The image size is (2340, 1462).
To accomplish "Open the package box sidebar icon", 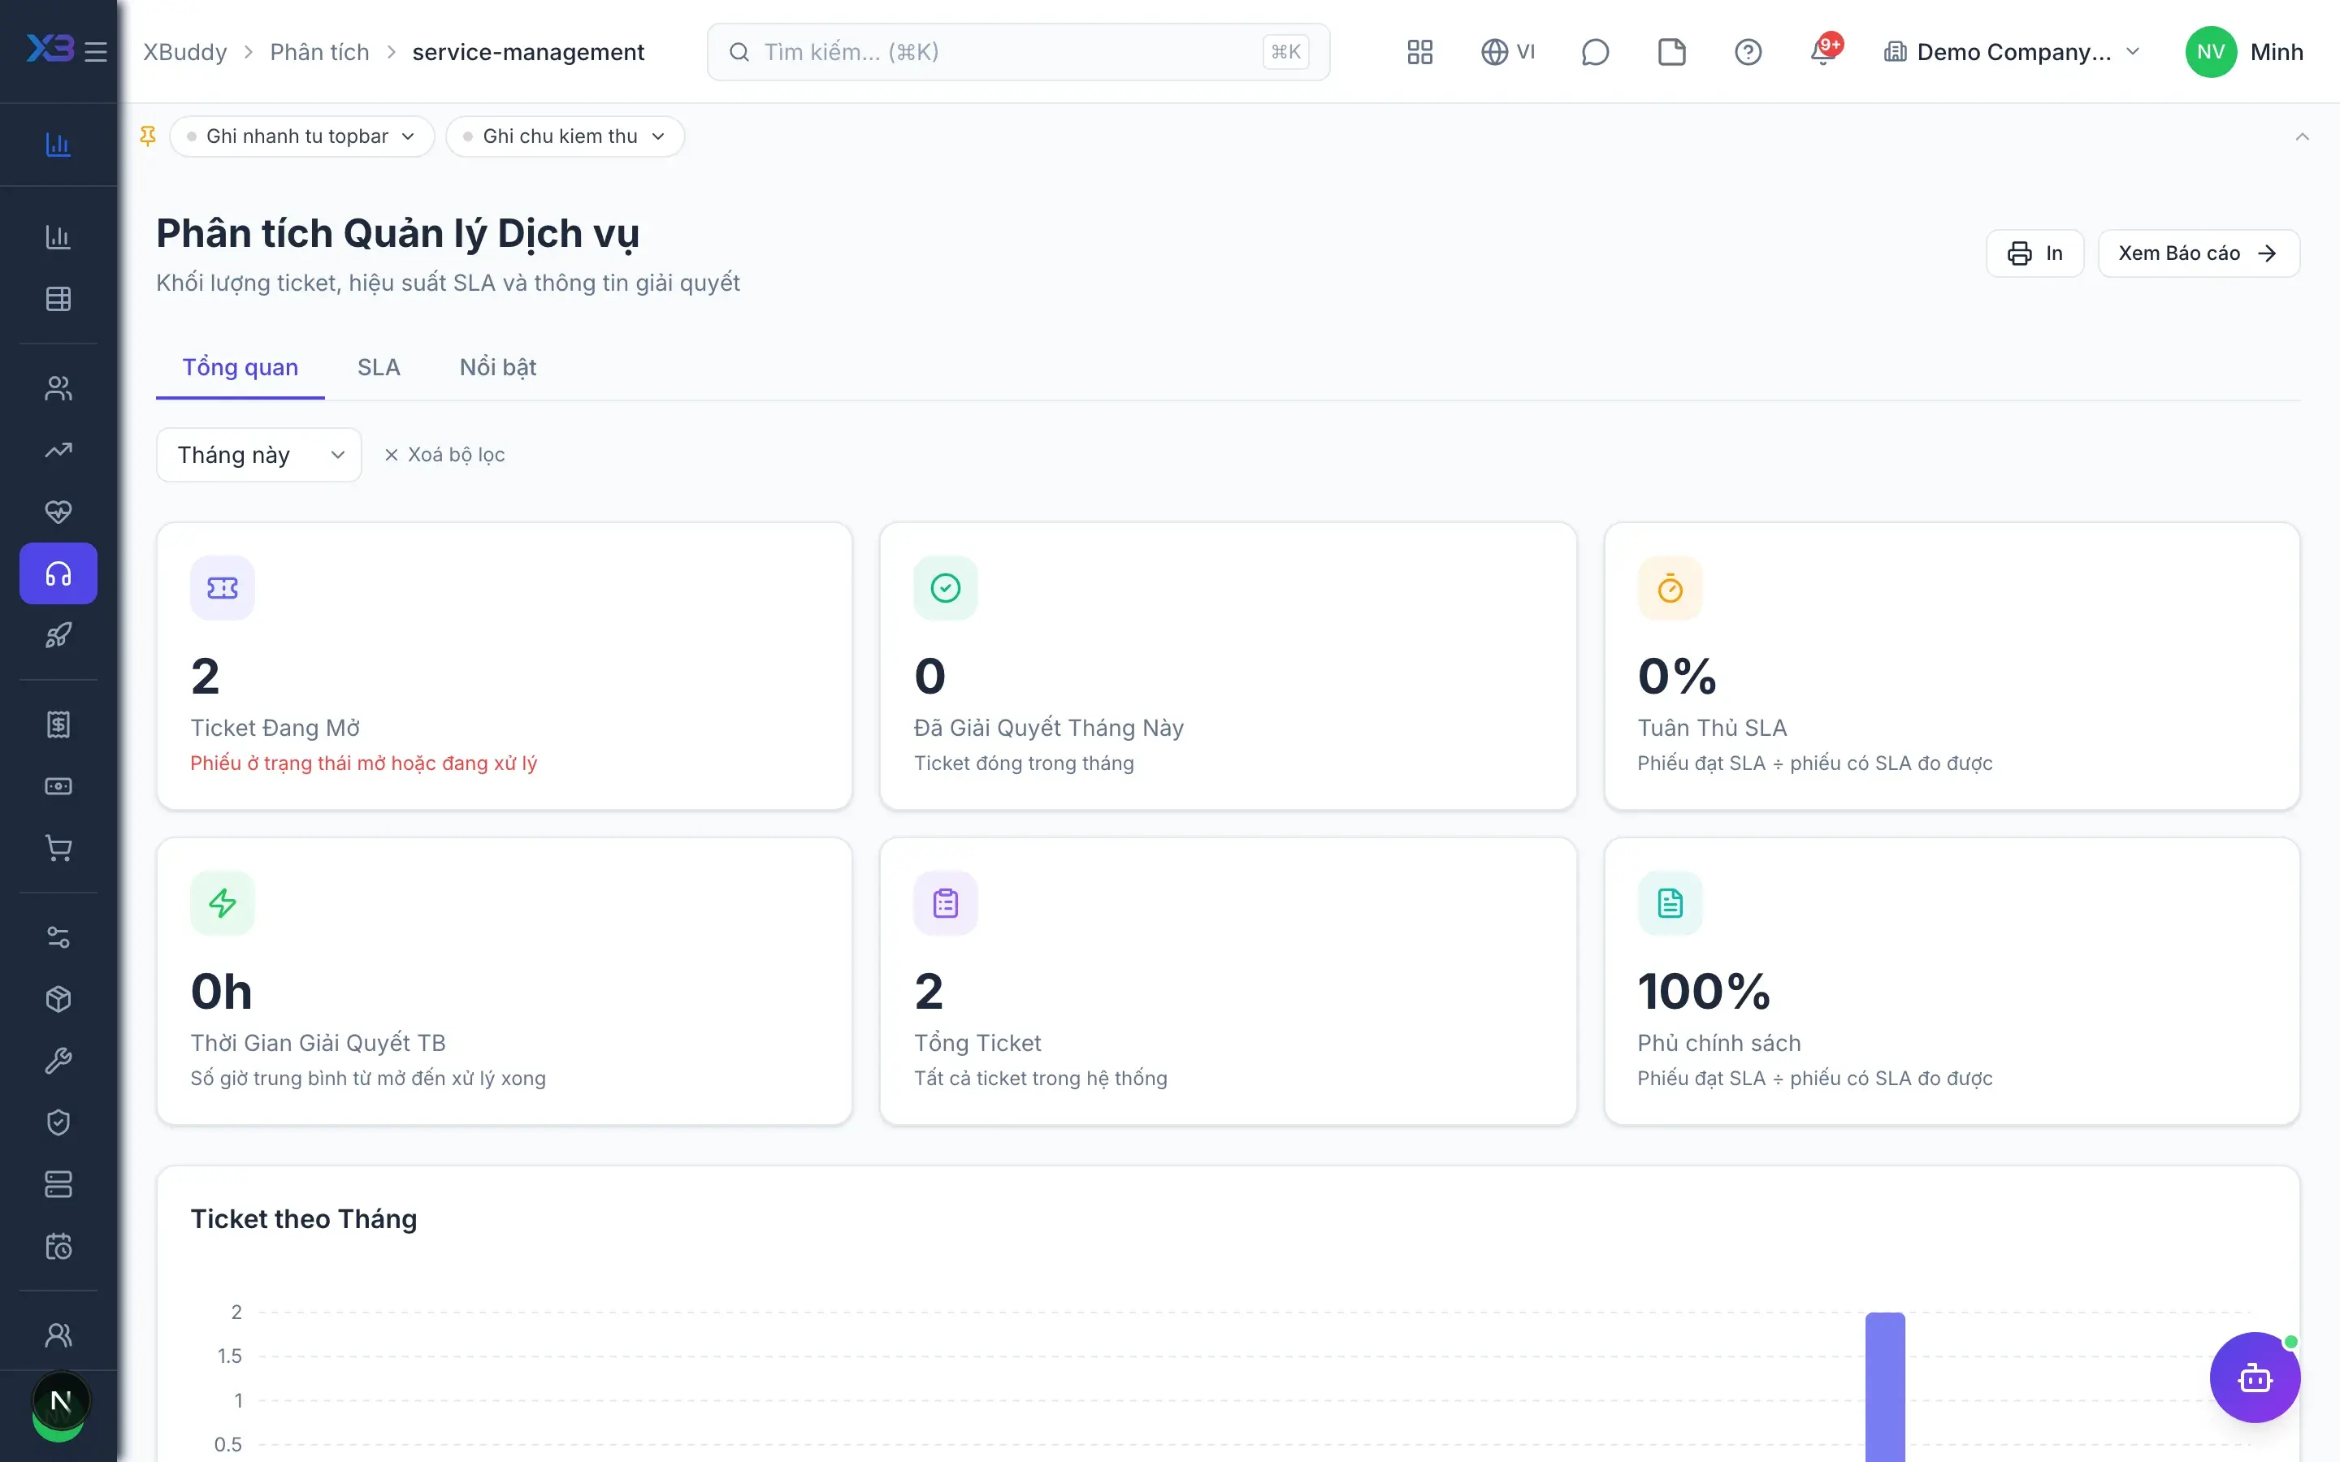I will [x=58, y=999].
